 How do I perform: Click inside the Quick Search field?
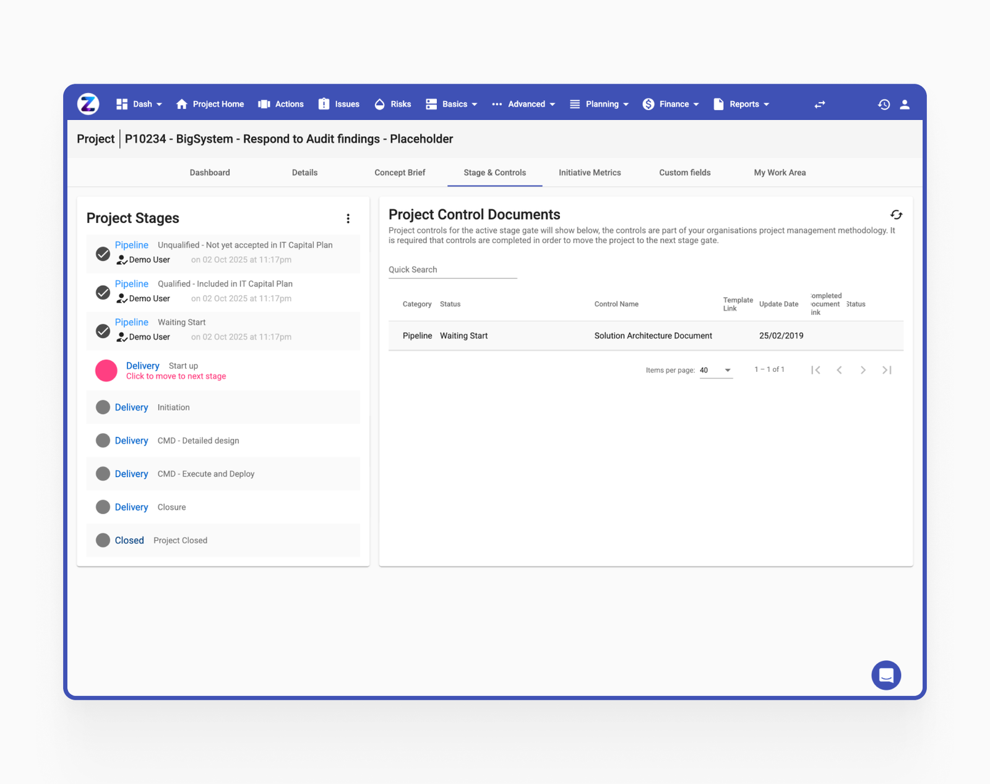click(452, 269)
